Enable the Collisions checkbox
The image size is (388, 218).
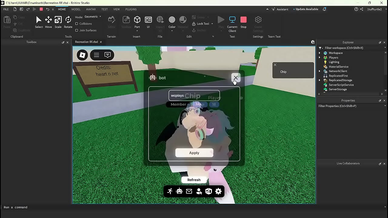pyautogui.click(x=77, y=24)
